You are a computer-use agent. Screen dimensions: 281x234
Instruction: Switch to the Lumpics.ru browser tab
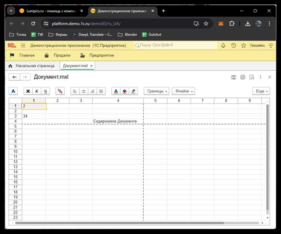[51, 11]
